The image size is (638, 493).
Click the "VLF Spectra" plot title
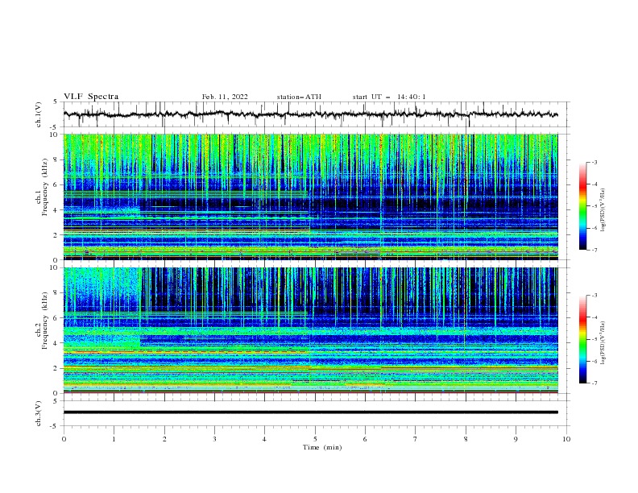91,97
